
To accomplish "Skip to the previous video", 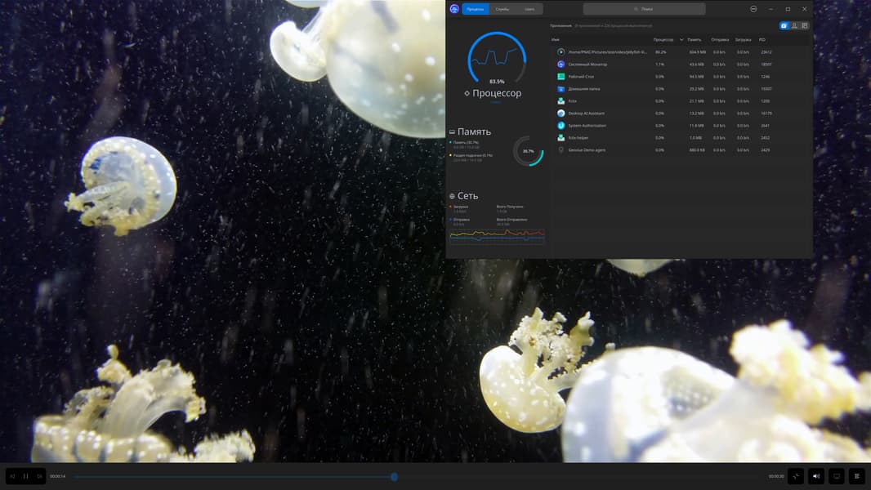I will pos(12,476).
